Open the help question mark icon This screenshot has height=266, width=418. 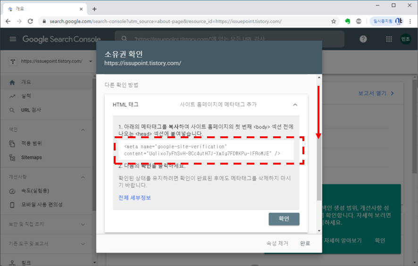363,39
